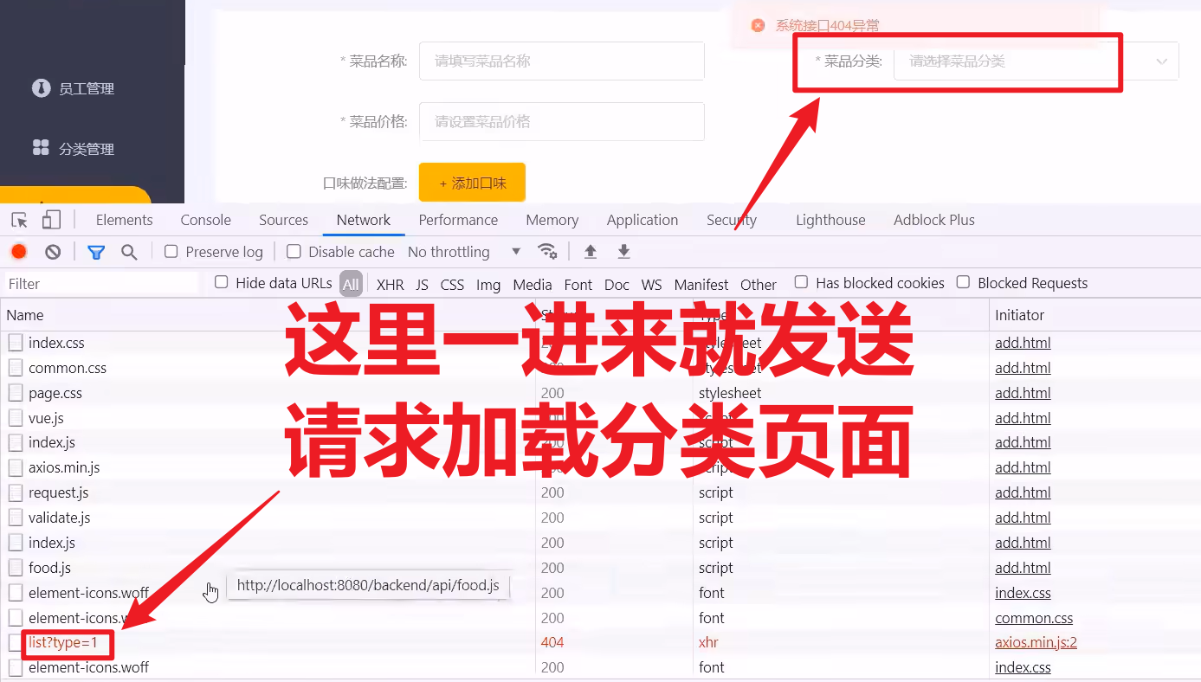Toggle the device toolbar icon
1201x682 pixels.
[52, 220]
